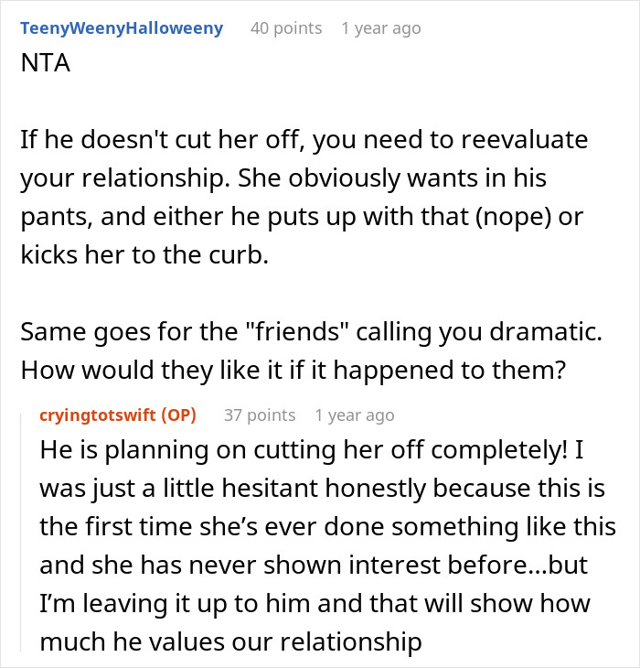This screenshot has height=668, width=640.
Task: Click the line "the first time she's ever done"
Action: point(328,527)
